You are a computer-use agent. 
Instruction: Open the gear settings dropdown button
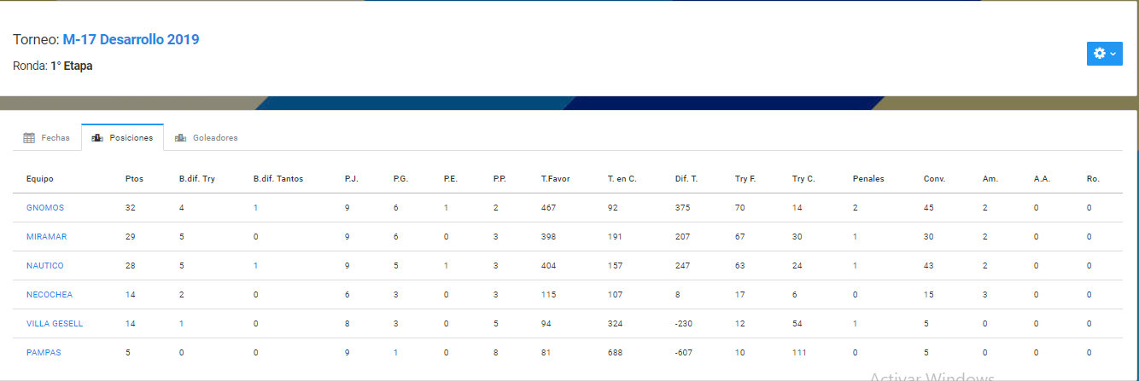[1104, 53]
